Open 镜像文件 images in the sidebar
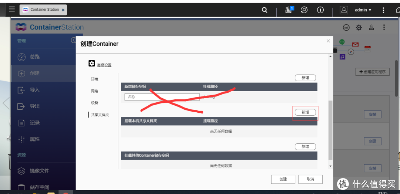This screenshot has width=400, height=194. [x=43, y=171]
